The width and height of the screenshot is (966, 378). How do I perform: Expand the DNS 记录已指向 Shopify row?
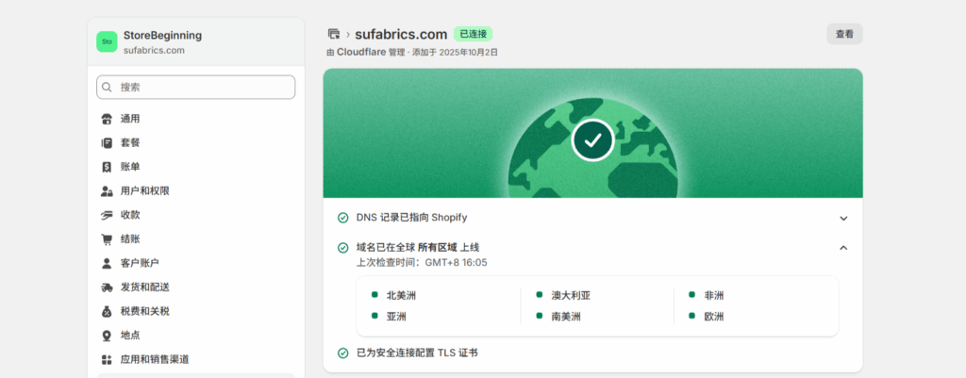click(842, 218)
